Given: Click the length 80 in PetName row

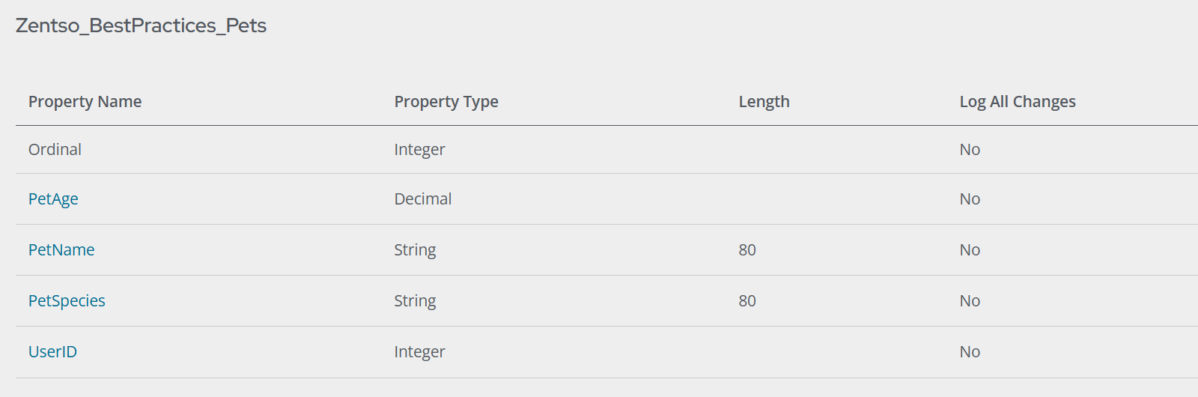Looking at the screenshot, I should point(747,250).
